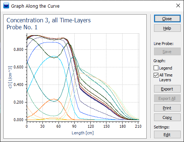The width and height of the screenshot is (184, 142).
Task: Click the Close button
Action: pyautogui.click(x=167, y=19)
